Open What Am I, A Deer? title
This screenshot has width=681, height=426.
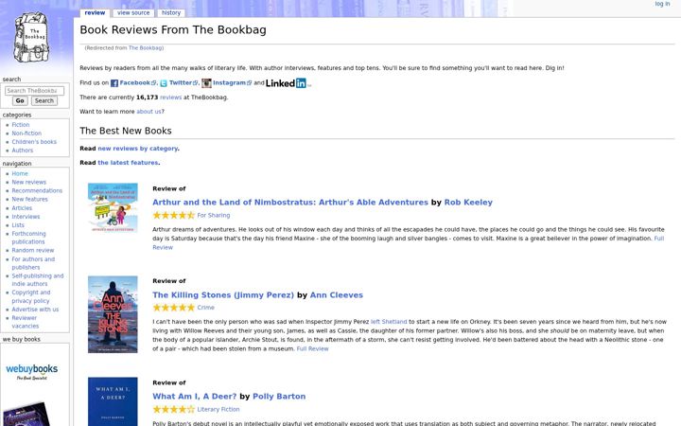tap(195, 397)
